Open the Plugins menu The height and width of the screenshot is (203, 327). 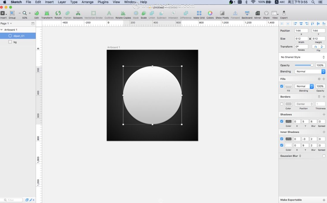103,2
